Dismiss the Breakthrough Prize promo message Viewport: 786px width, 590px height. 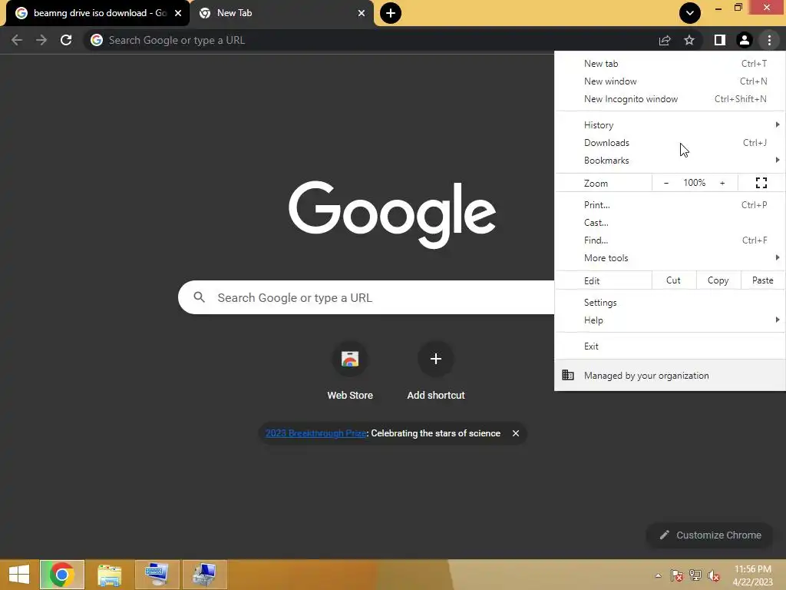pyautogui.click(x=515, y=433)
